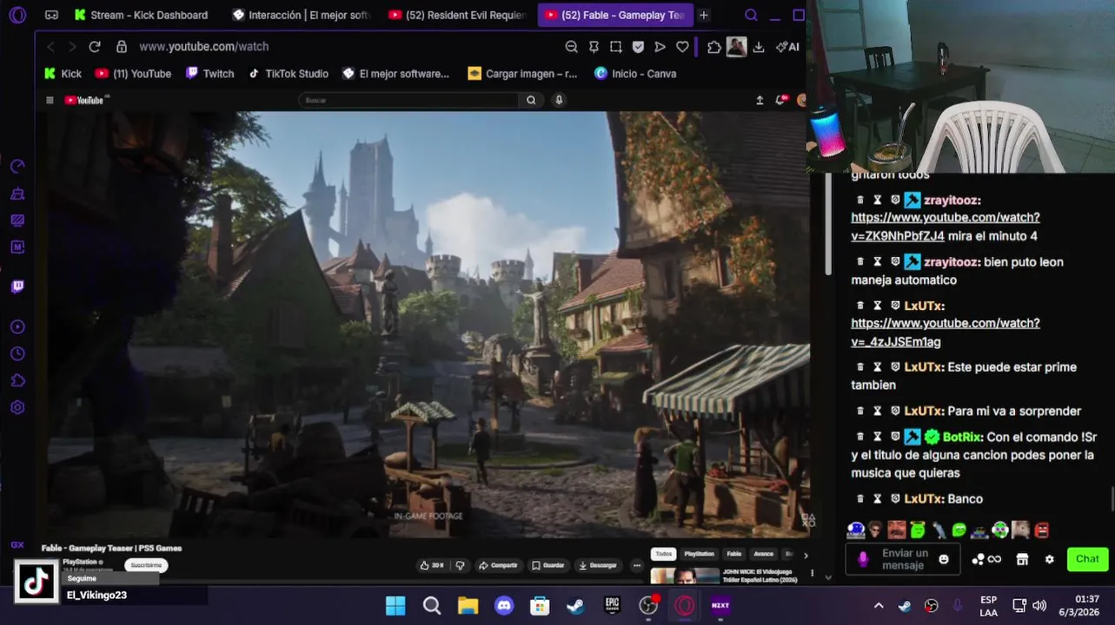Open the Opera GX main menu logo

[17, 15]
